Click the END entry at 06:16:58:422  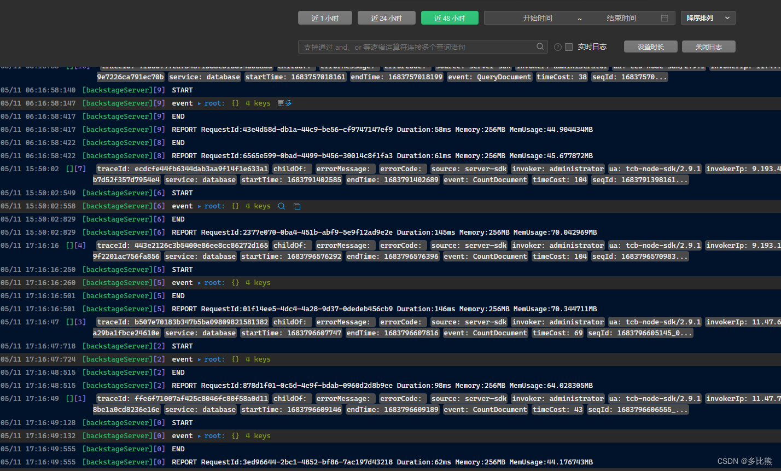coord(178,143)
